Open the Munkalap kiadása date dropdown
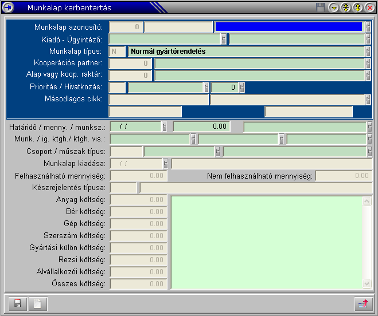Image resolution: width=378 pixels, height=316 pixels. [x=166, y=164]
